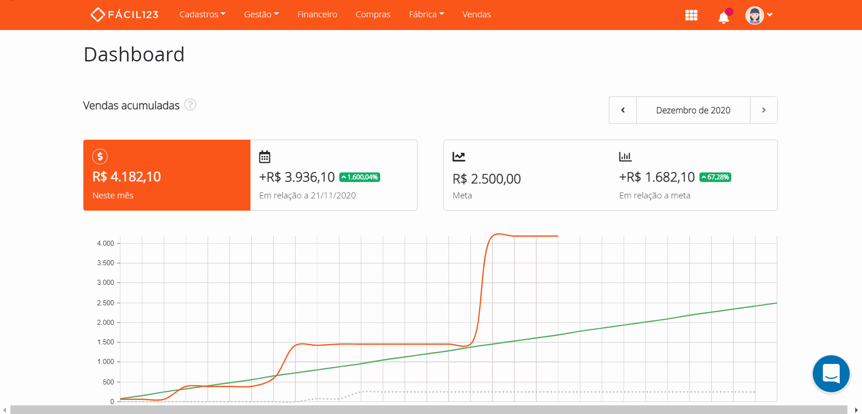
Task: Go to the Vendas page
Action: click(x=476, y=15)
